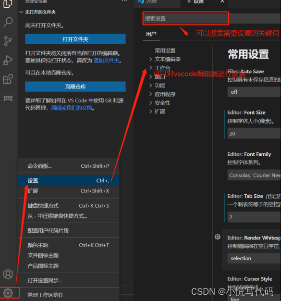
Task: Open the Search view in activity bar
Action: tap(8, 22)
